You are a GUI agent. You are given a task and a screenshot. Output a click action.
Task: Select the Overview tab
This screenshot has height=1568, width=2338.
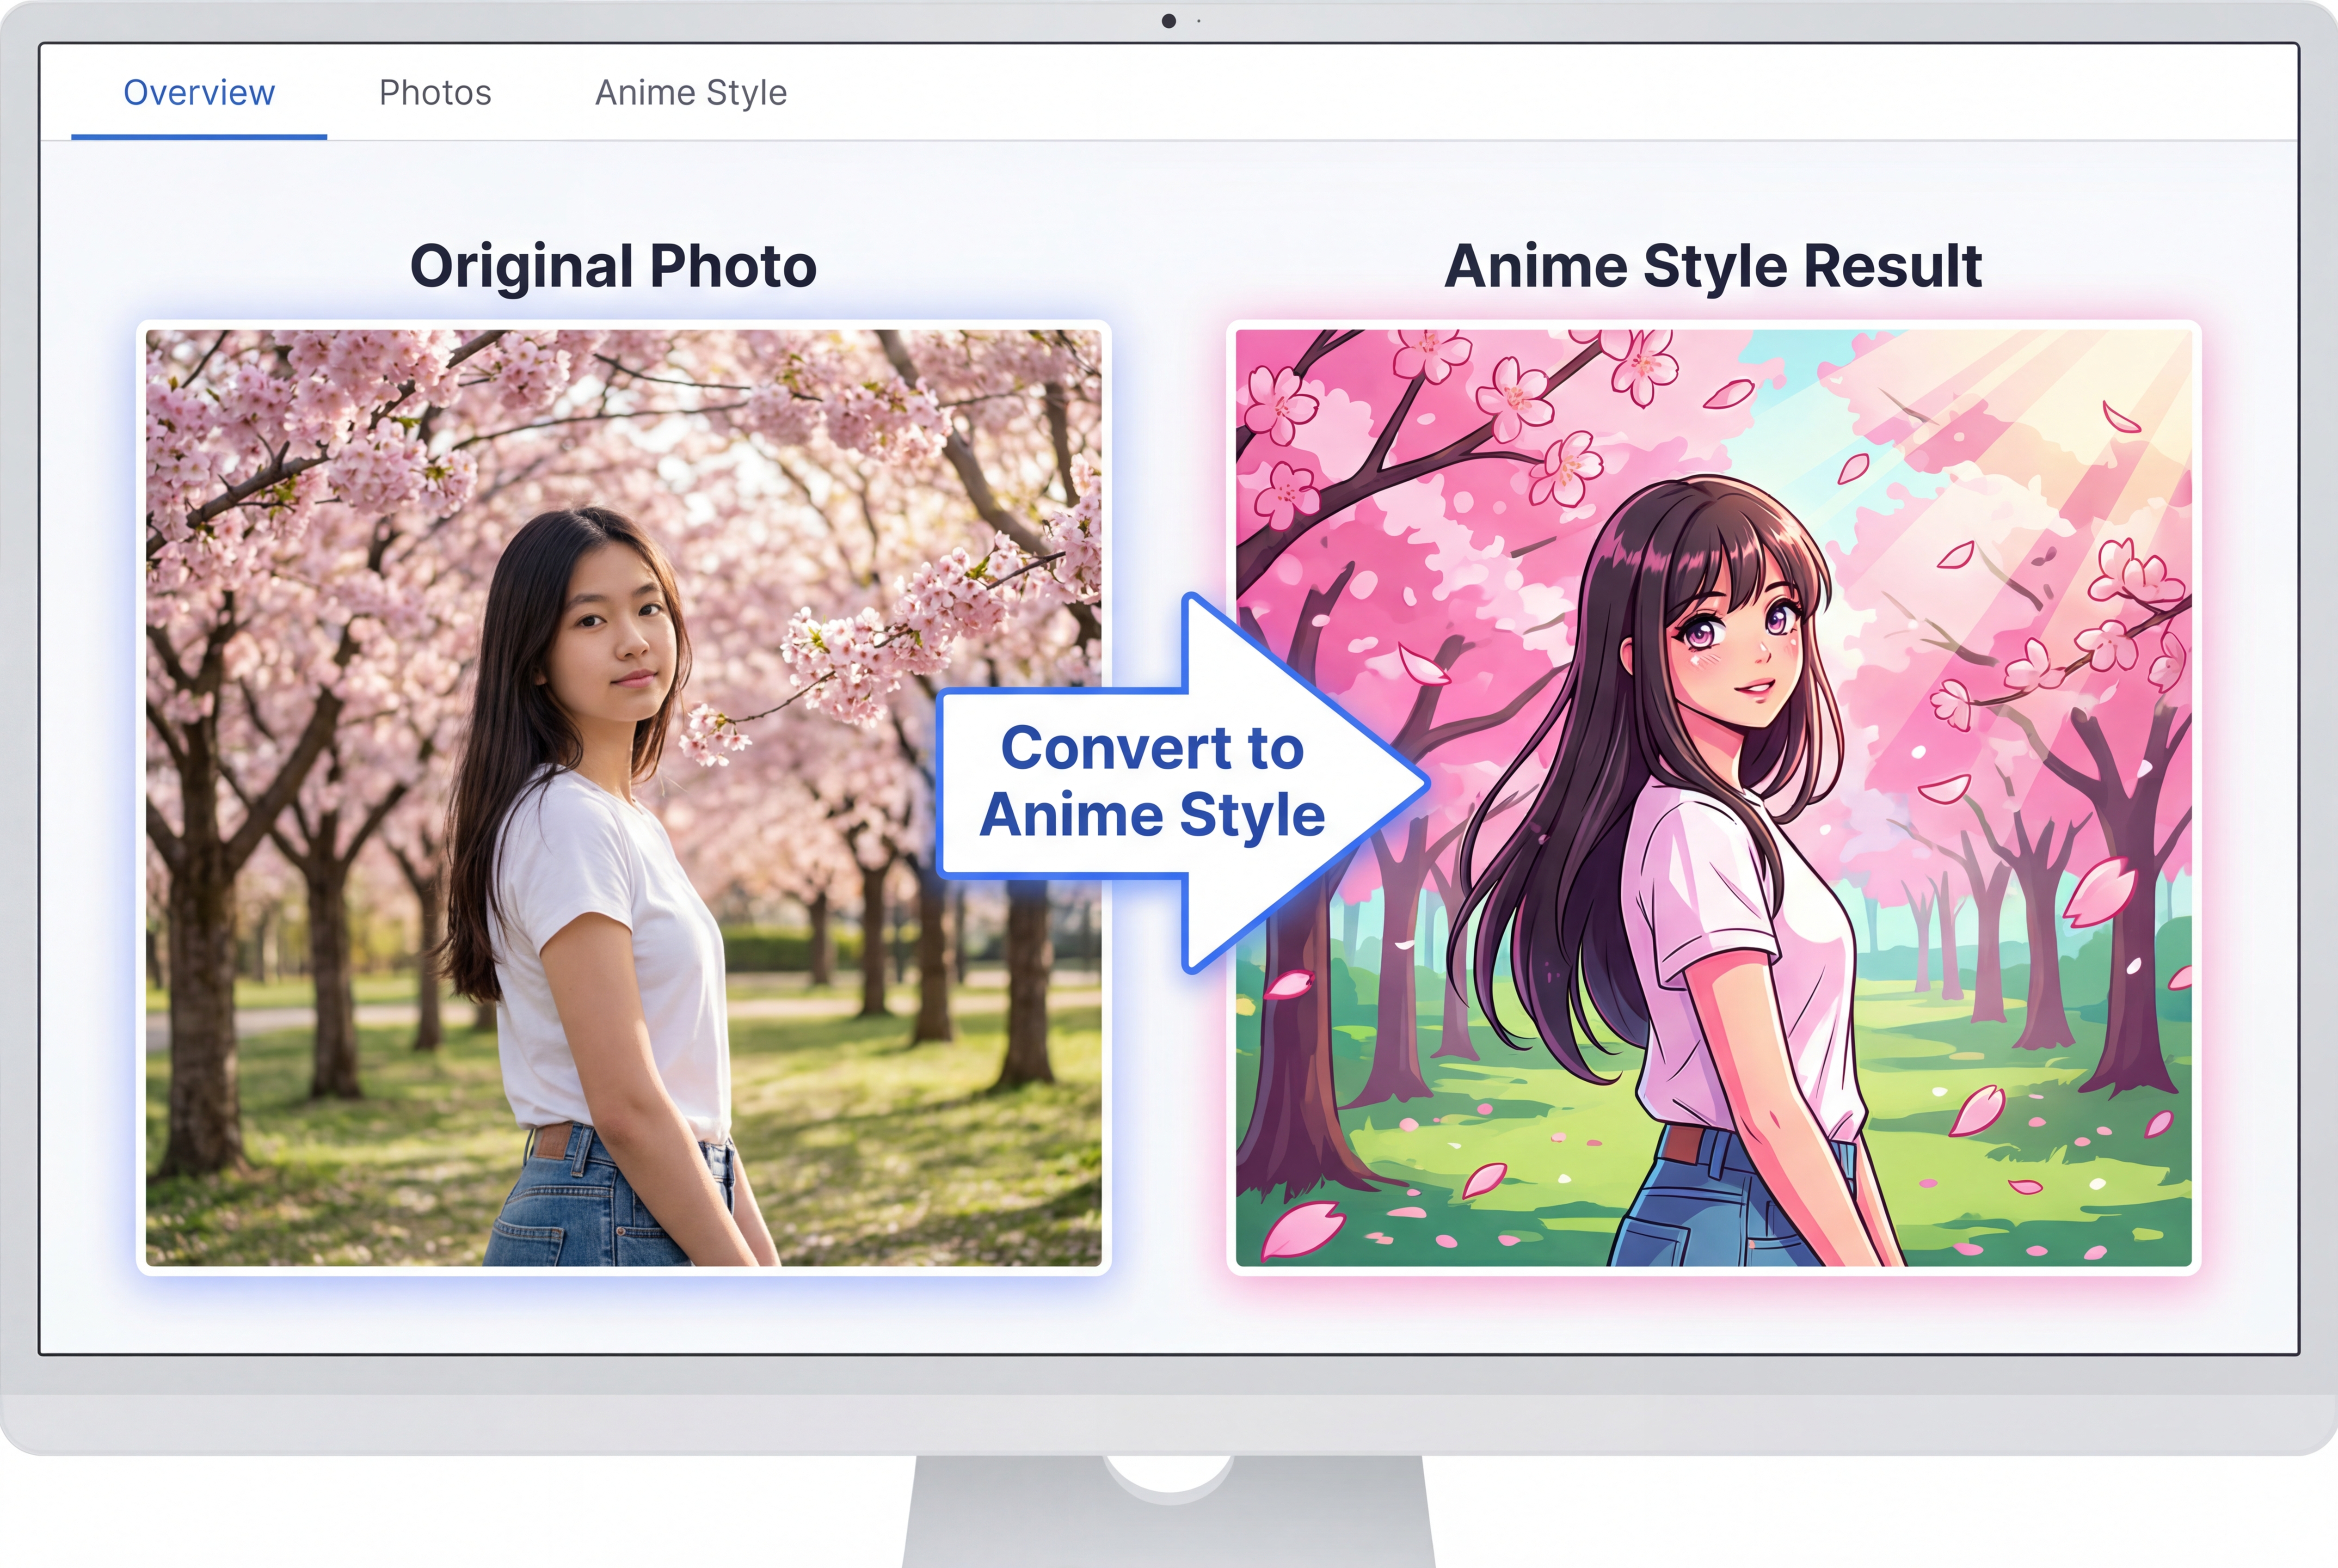[198, 92]
